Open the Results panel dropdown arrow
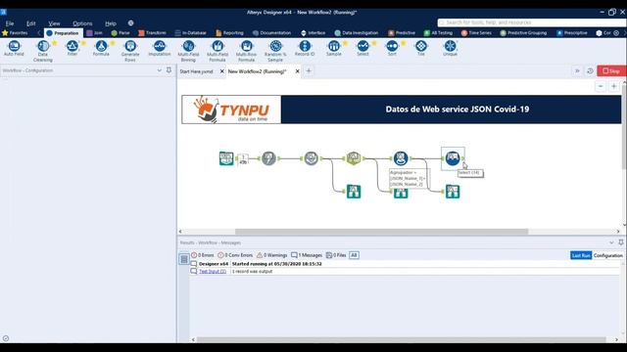 click(611, 242)
